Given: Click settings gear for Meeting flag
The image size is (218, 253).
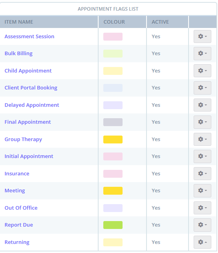Looking at the screenshot, I should click(x=202, y=191).
